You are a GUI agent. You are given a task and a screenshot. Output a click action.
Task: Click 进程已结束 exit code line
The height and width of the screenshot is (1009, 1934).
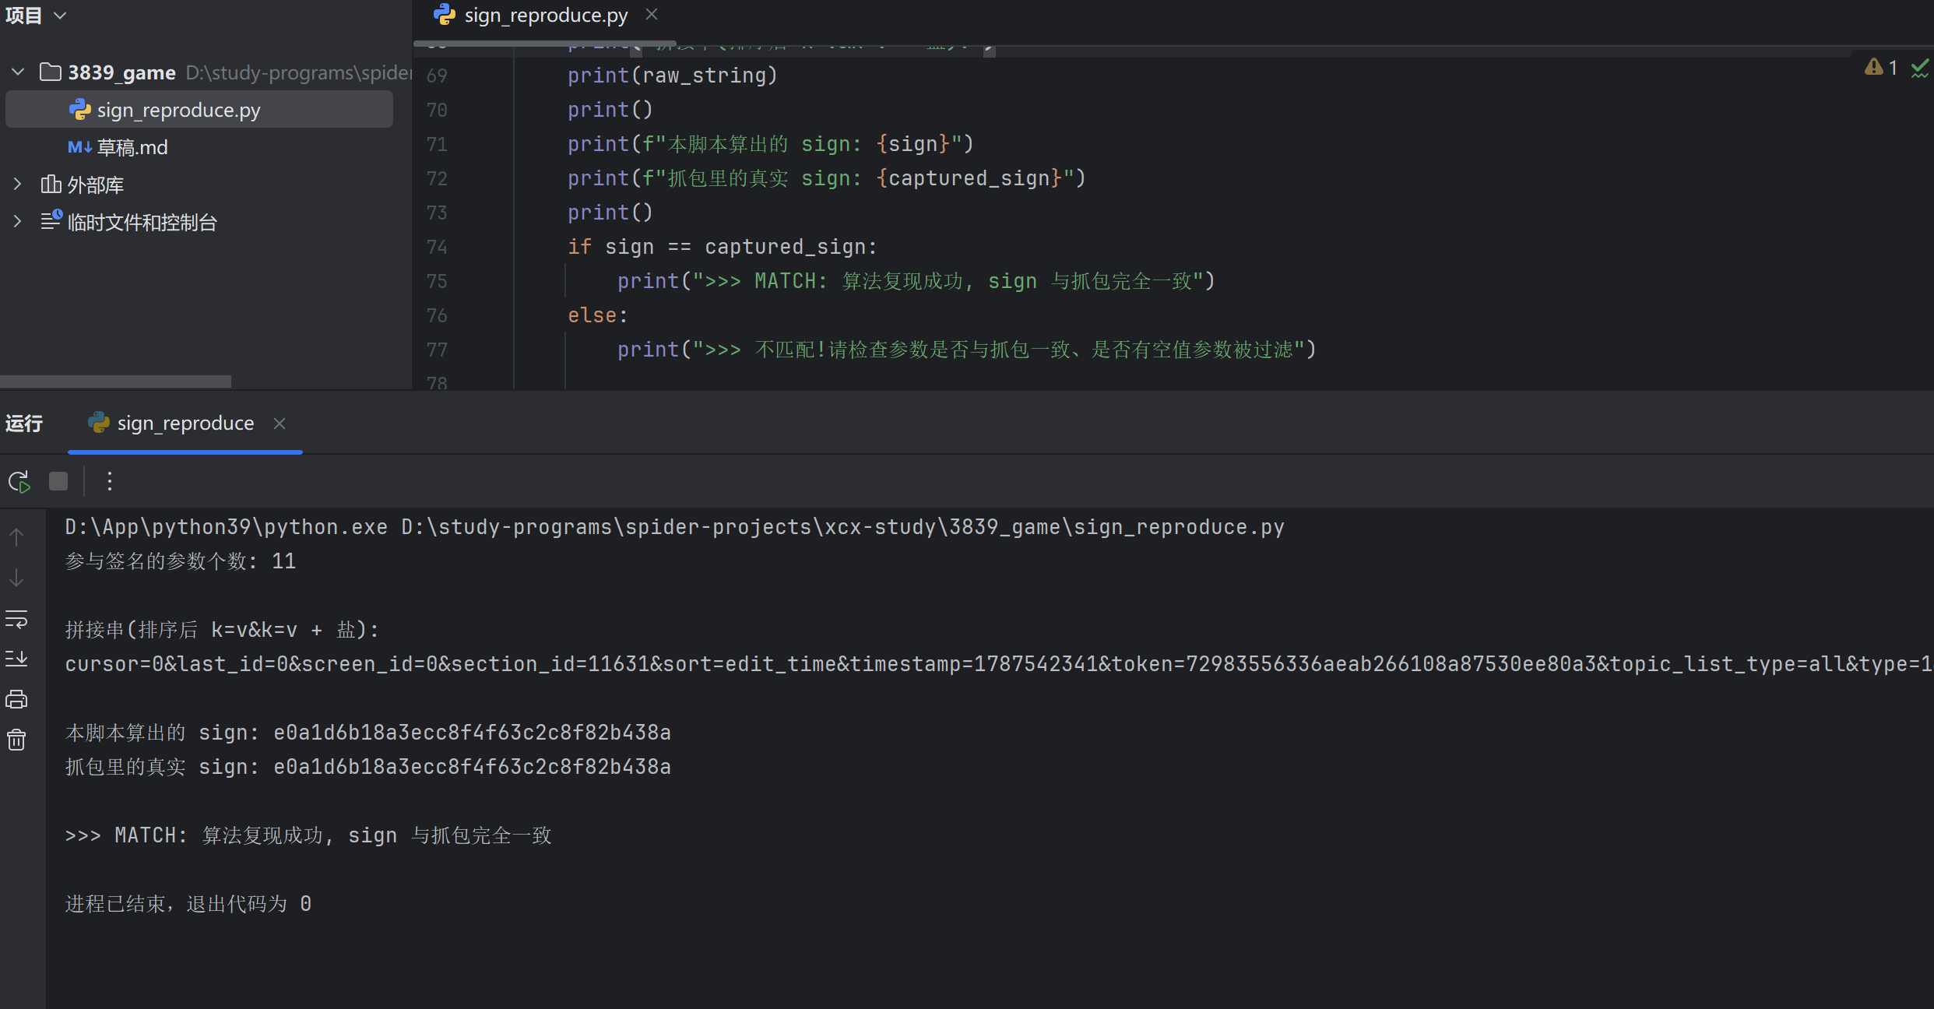click(x=188, y=904)
